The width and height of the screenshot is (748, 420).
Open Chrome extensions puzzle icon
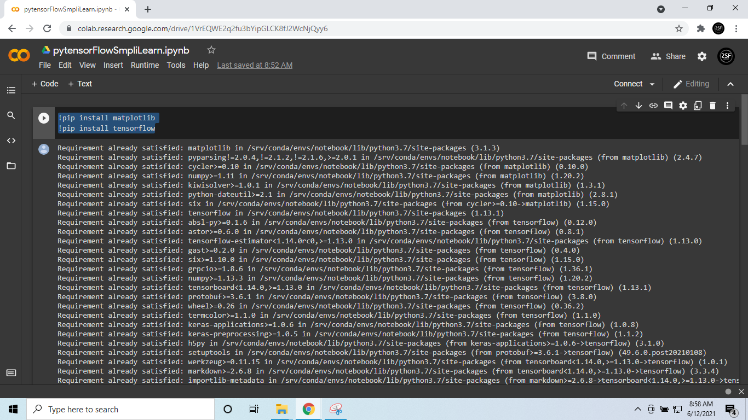coord(700,28)
